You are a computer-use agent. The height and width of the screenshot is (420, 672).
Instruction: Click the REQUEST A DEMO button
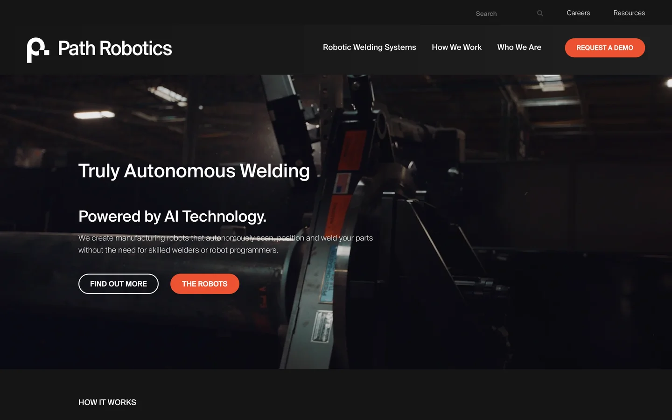605,48
